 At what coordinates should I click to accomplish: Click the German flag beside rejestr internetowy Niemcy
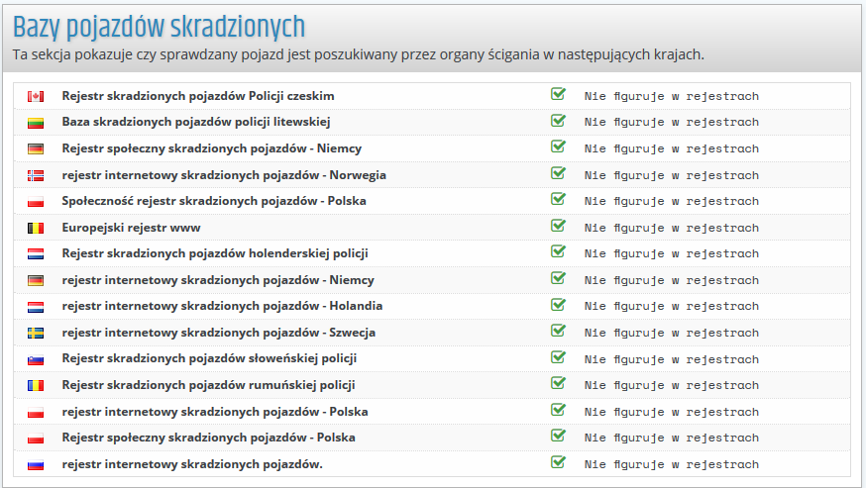(36, 280)
